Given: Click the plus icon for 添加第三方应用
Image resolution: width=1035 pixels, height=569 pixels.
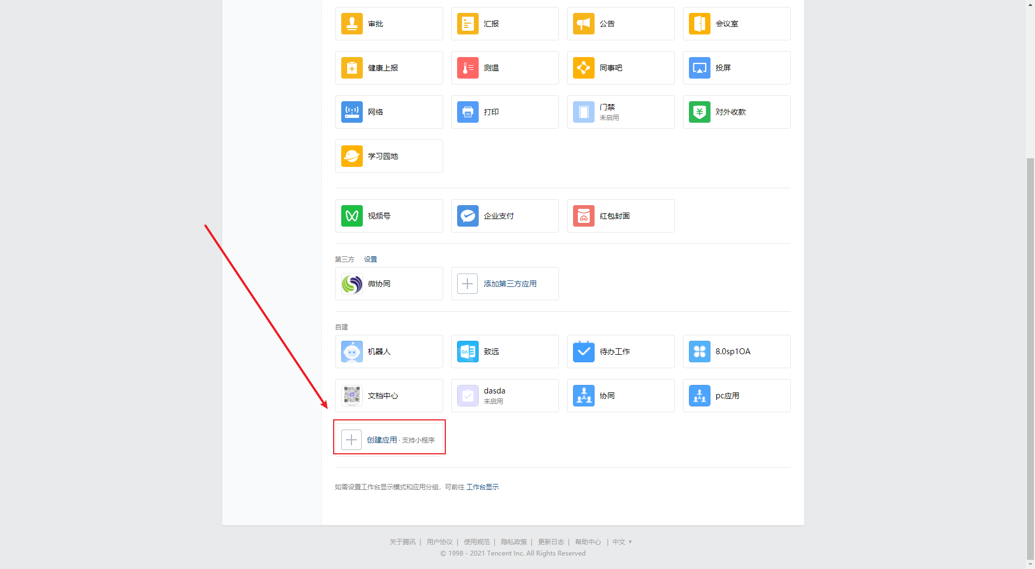Looking at the screenshot, I should coord(467,284).
